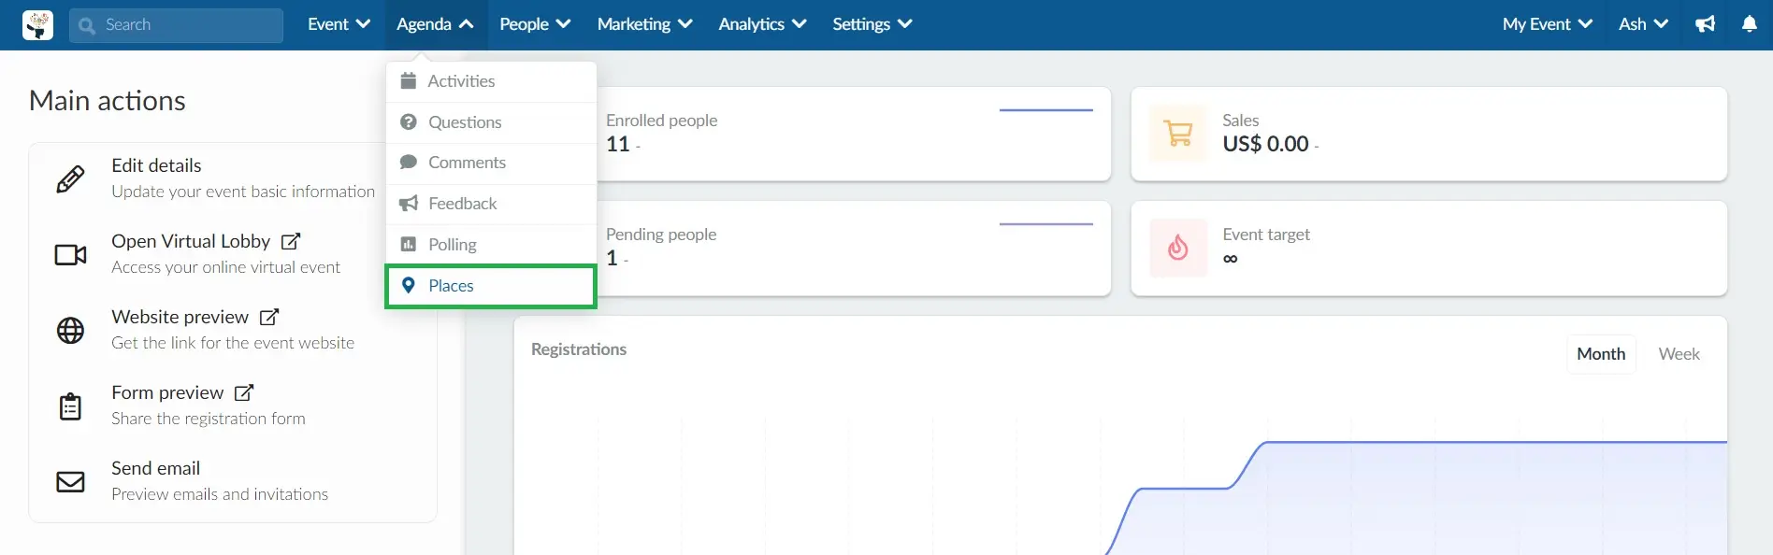1773x555 pixels.
Task: Click external link icon beside Website preview
Action: (x=269, y=317)
